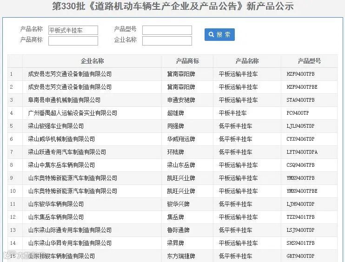This screenshot has width=345, height=262.
Task: Select model PC9400TP cell
Action: [309, 113]
